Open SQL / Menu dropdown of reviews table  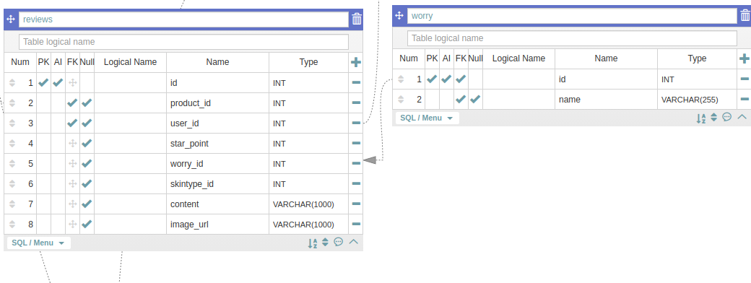point(38,243)
